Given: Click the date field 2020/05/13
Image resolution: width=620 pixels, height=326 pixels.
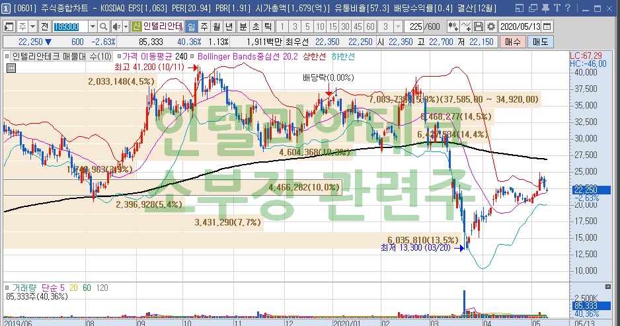Looking at the screenshot, I should pyautogui.click(x=520, y=26).
